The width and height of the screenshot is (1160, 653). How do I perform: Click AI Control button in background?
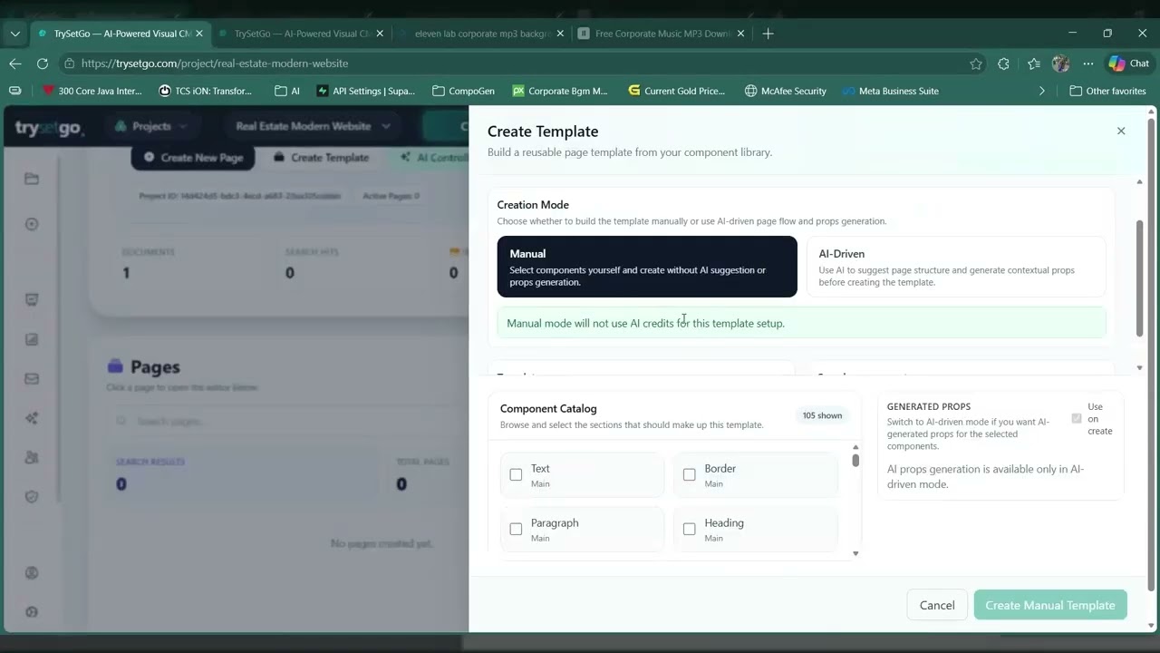click(x=432, y=157)
